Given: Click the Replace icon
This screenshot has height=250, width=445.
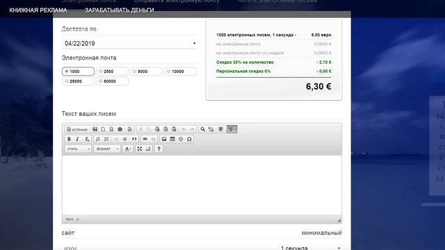Looking at the screenshot, I should (x=211, y=129).
